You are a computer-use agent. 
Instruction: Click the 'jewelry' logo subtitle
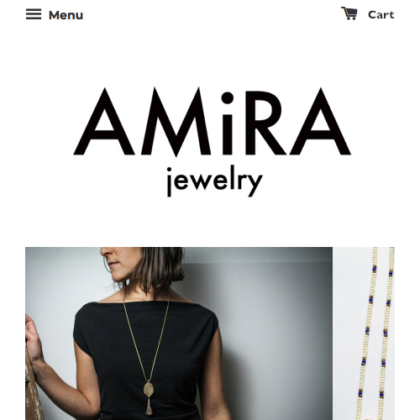[x=214, y=182]
